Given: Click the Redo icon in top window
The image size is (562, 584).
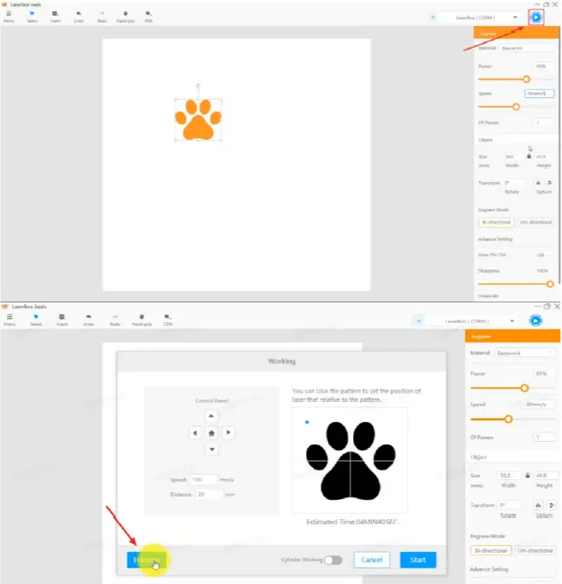Looking at the screenshot, I should coord(101,14).
